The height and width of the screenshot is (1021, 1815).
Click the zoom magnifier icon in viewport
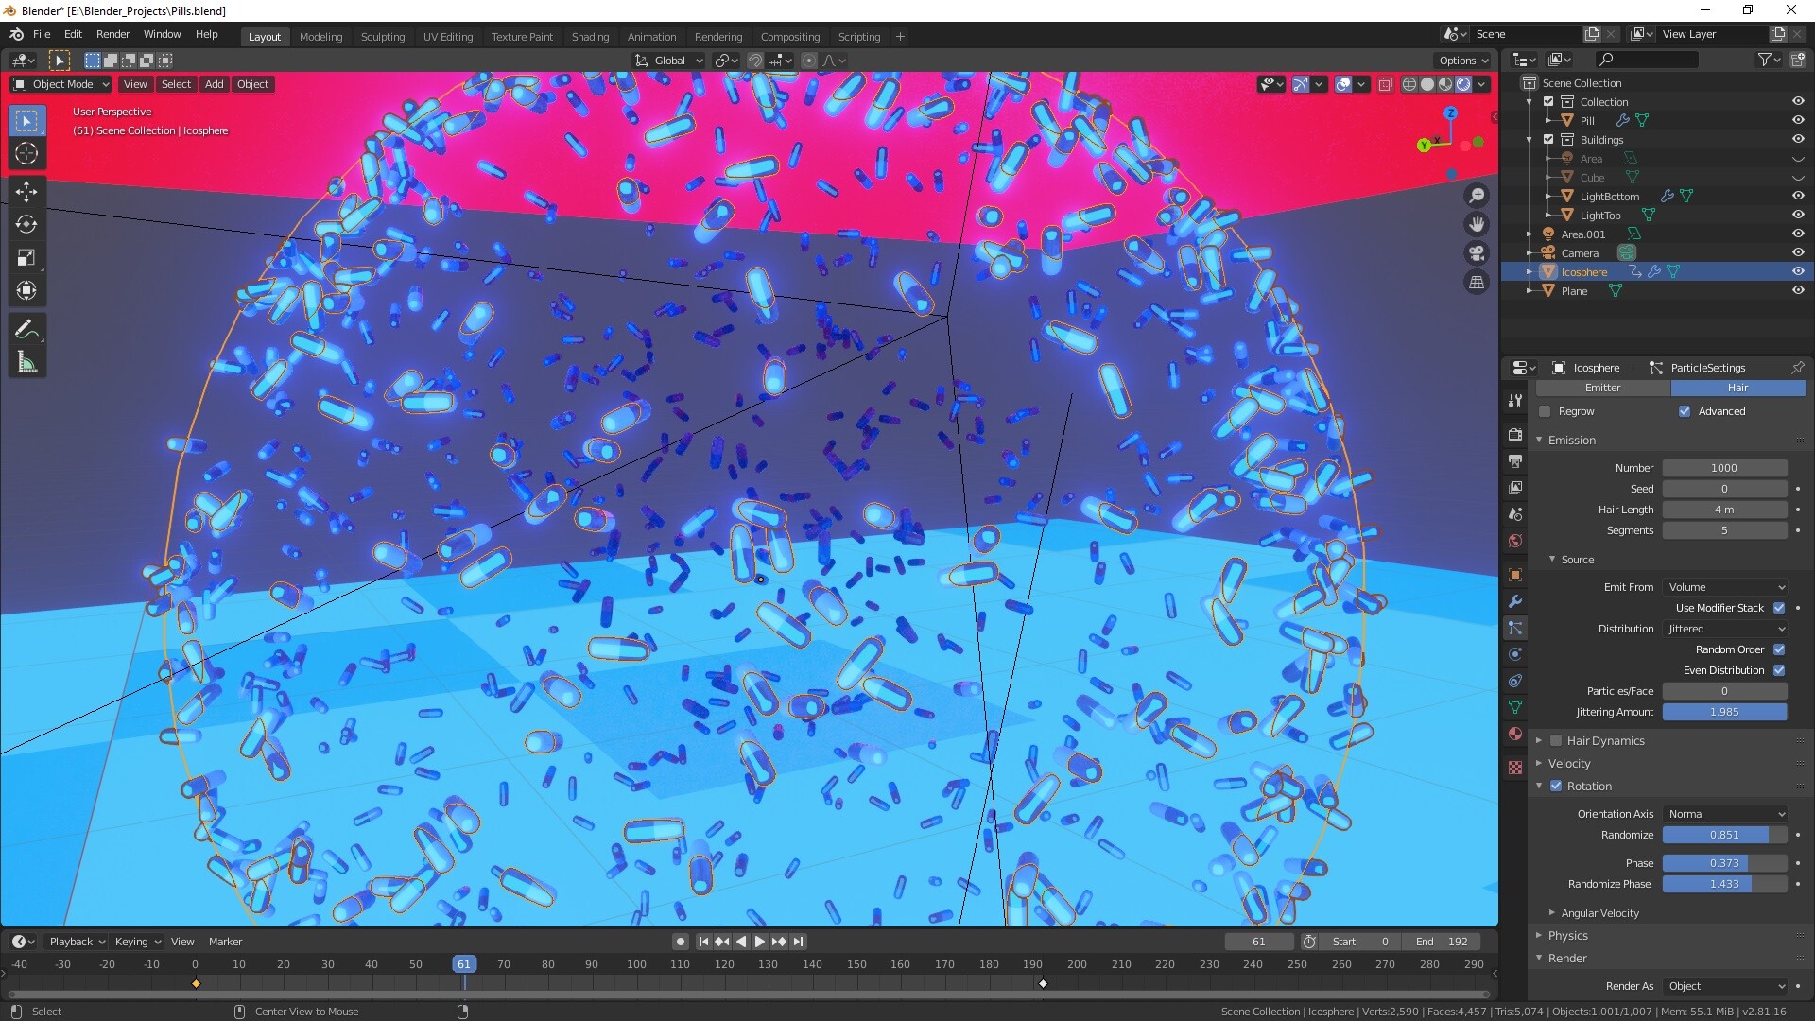[x=1477, y=195]
